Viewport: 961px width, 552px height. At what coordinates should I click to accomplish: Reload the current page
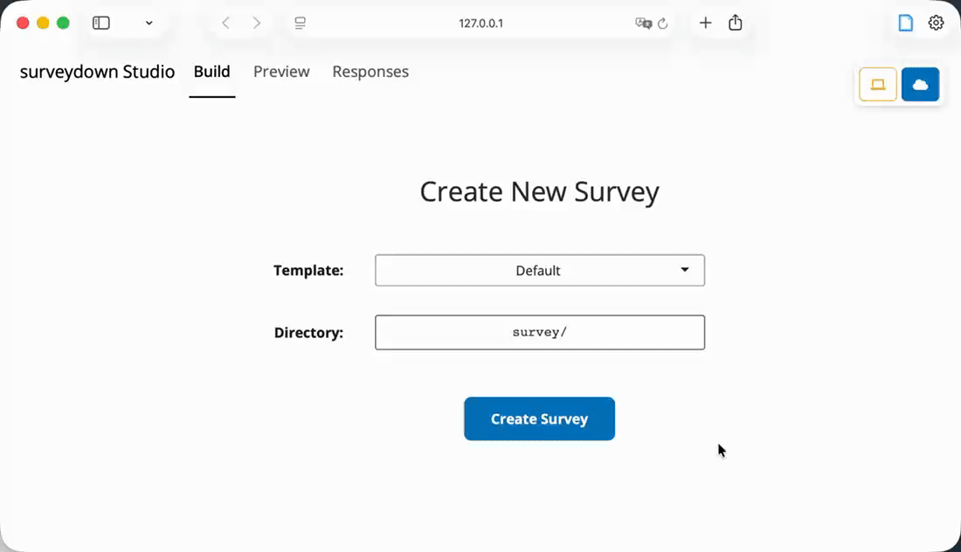point(663,24)
